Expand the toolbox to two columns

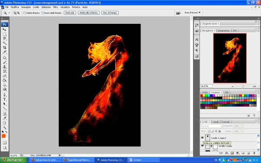click(2, 18)
